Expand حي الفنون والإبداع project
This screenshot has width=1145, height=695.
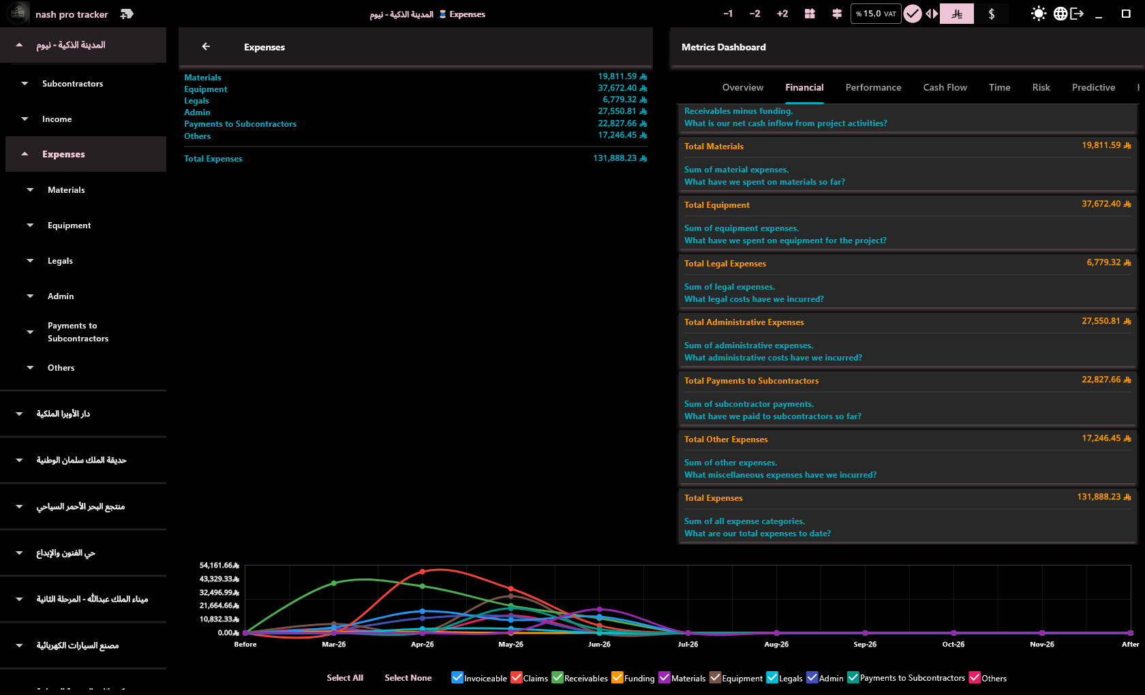(x=19, y=553)
